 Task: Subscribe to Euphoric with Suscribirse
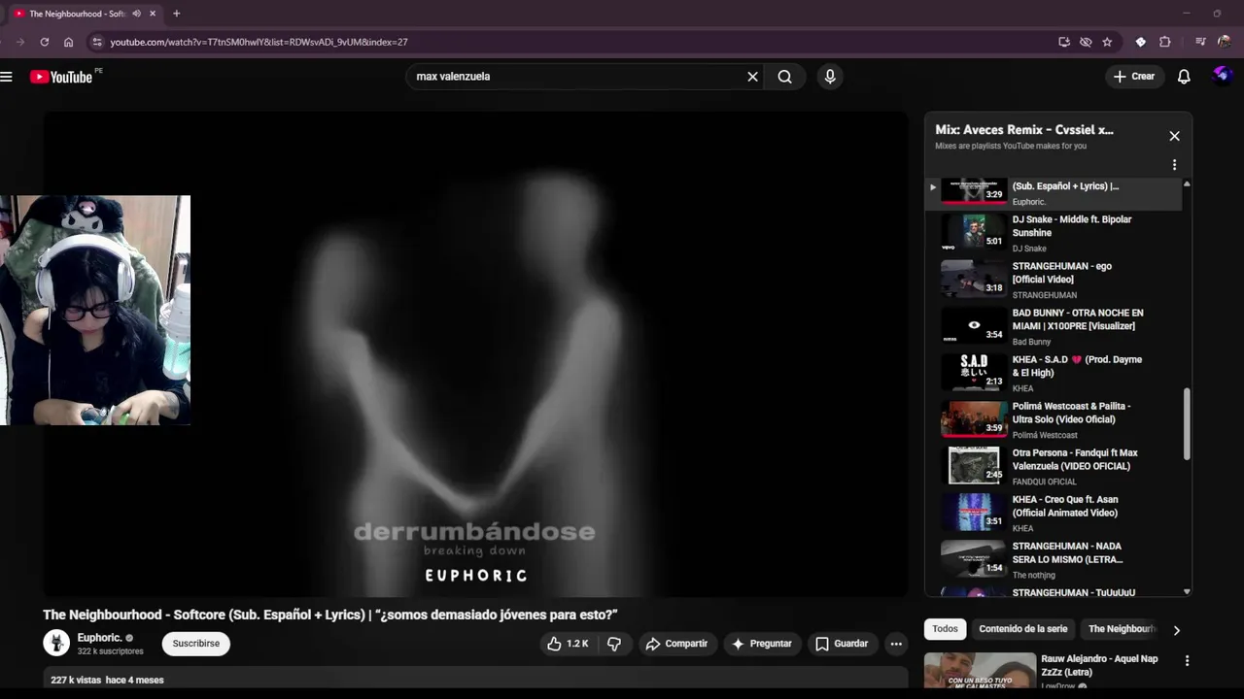[x=196, y=644]
